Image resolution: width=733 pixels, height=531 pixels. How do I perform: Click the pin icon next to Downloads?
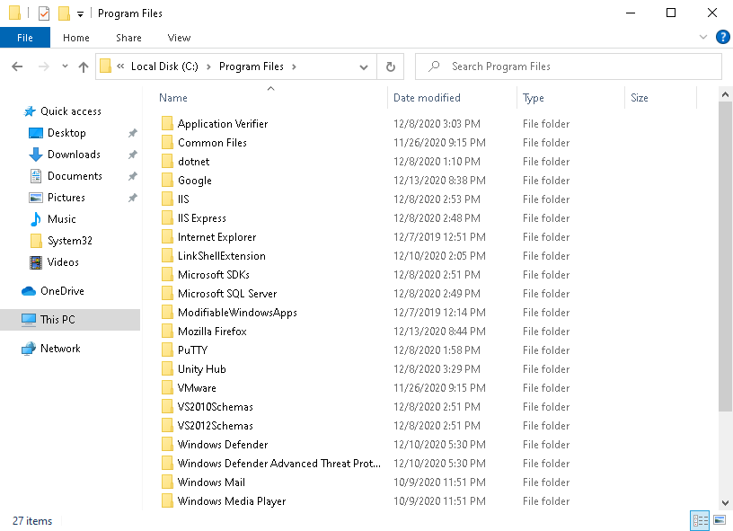point(133,155)
